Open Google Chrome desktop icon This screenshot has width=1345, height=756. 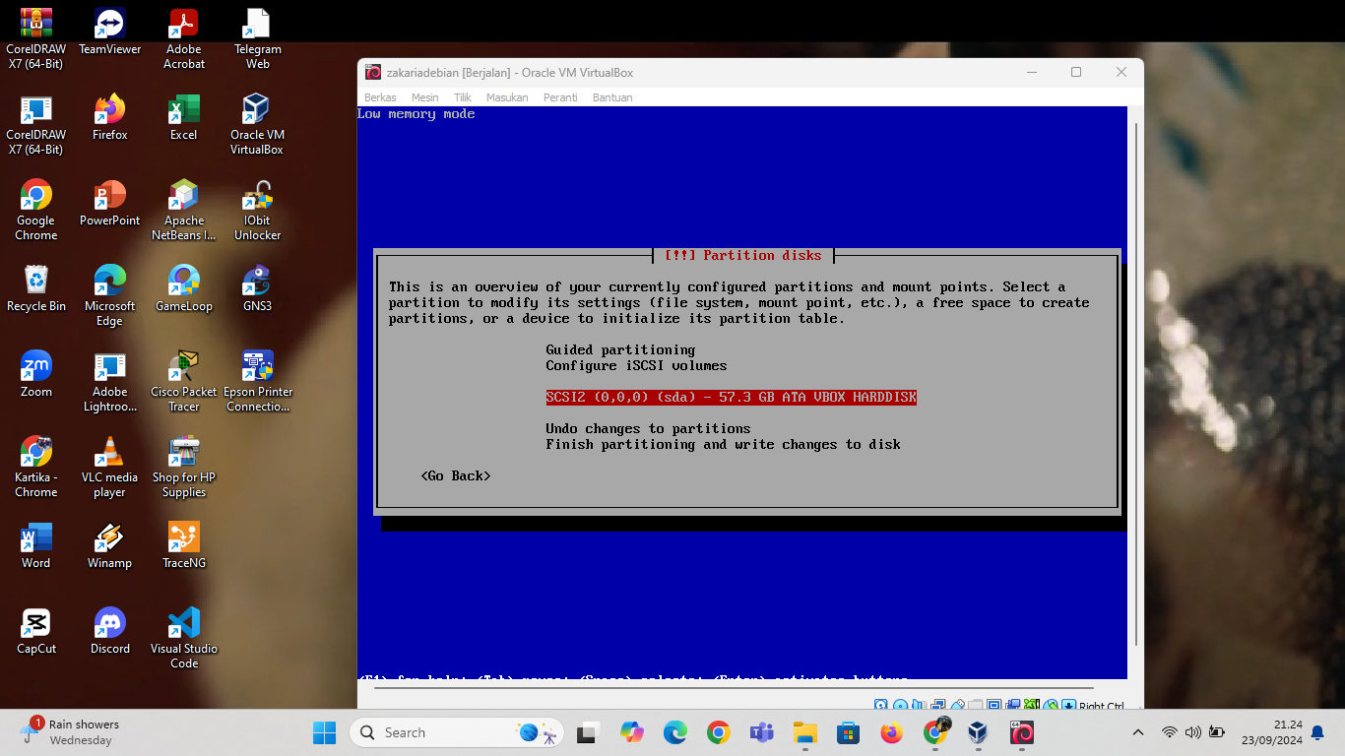point(35,212)
